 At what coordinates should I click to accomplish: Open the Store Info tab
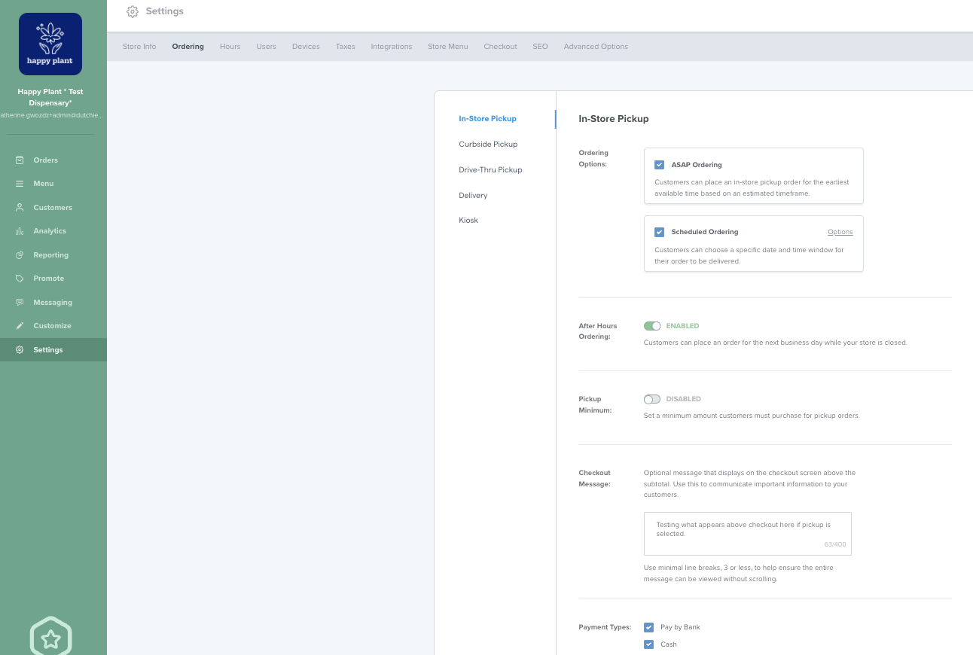139,47
